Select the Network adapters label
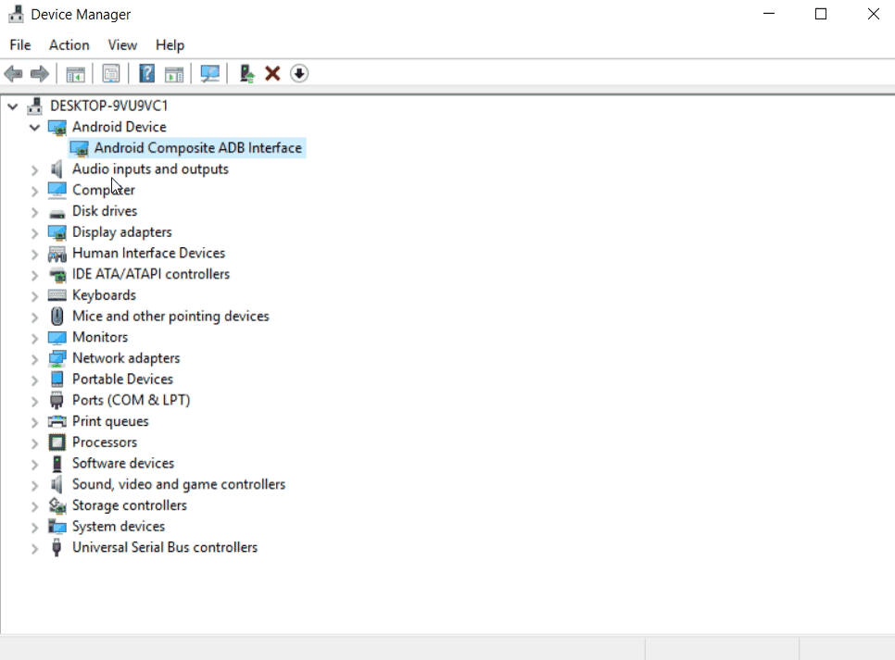The image size is (895, 660). coord(126,358)
